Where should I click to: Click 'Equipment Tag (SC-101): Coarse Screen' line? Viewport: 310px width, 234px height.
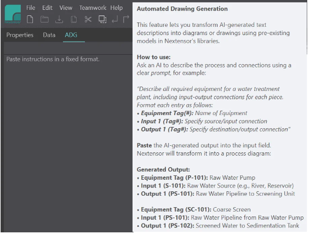pos(194,209)
